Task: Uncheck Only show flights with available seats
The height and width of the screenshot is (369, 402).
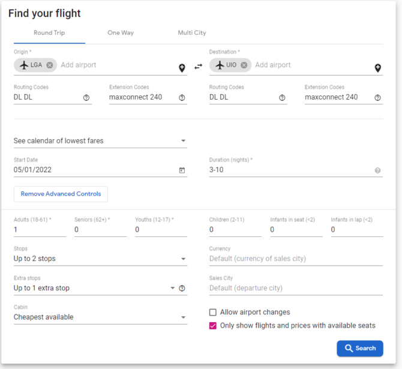Action: coord(213,326)
